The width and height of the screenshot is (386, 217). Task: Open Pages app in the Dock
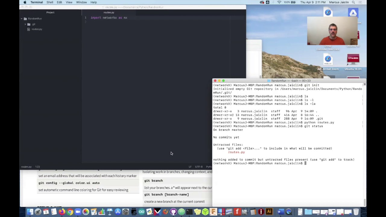tap(94, 212)
